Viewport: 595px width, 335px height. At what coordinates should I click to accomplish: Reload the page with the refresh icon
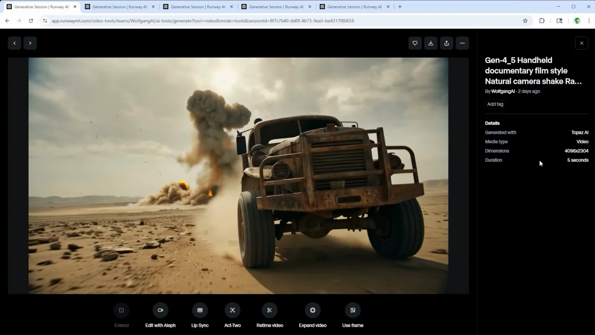pos(31,21)
